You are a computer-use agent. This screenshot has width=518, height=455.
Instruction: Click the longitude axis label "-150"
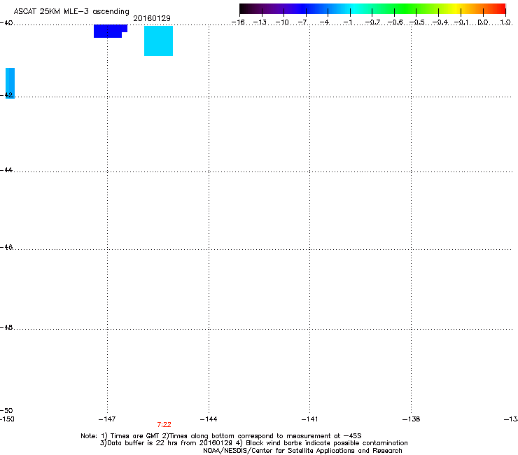tap(7, 419)
